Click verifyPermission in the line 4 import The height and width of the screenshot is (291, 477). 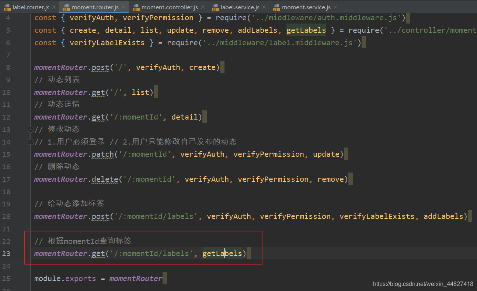(158, 18)
